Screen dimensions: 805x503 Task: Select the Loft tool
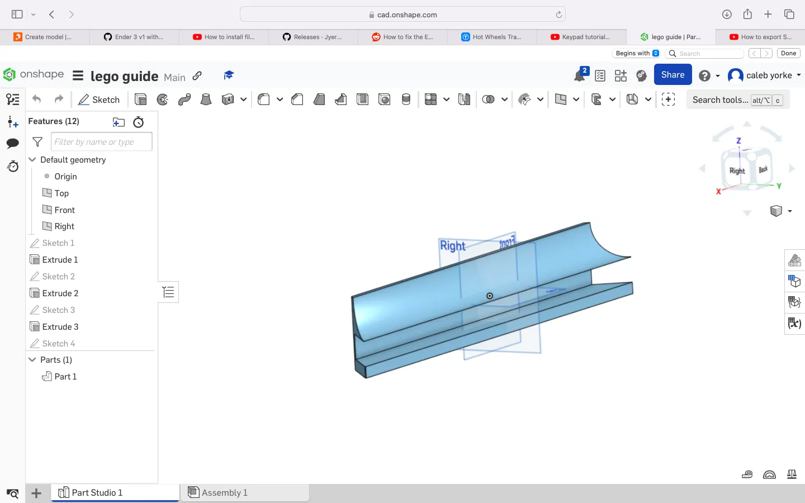click(x=206, y=99)
